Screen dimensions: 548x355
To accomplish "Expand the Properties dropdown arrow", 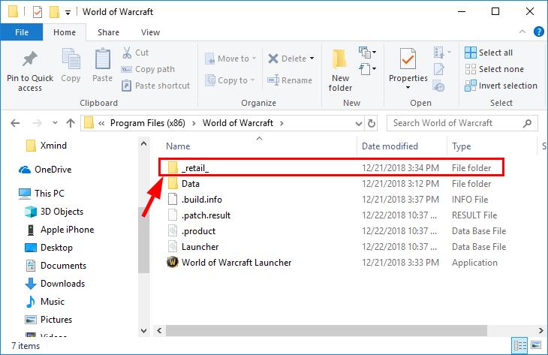I will tap(408, 87).
